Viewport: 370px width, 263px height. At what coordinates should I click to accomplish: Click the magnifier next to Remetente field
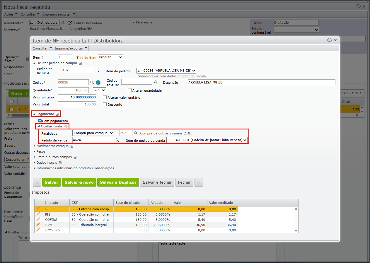pyautogui.click(x=63, y=23)
